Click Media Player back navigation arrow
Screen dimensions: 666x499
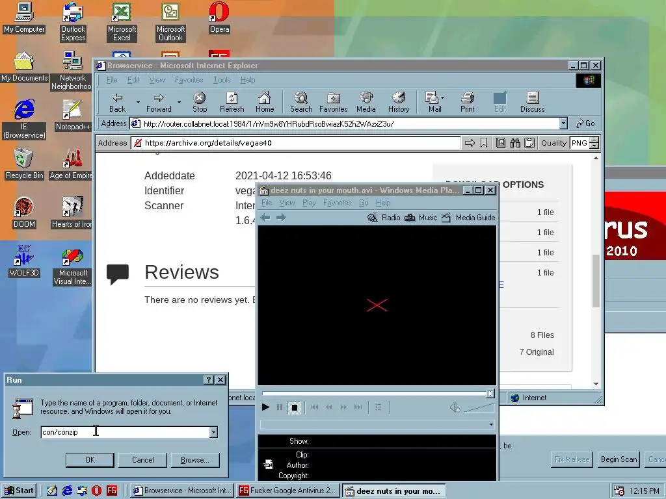coord(265,218)
